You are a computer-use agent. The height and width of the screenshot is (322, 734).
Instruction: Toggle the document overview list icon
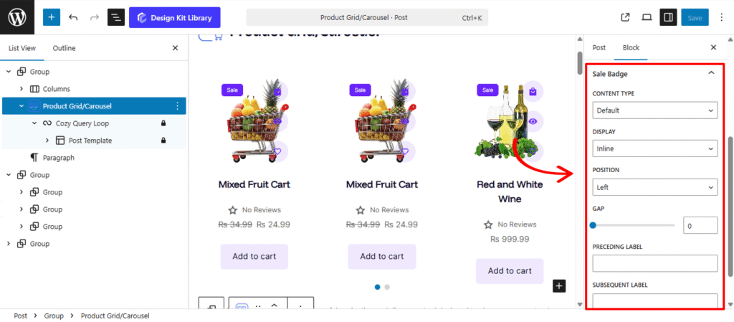[116, 17]
